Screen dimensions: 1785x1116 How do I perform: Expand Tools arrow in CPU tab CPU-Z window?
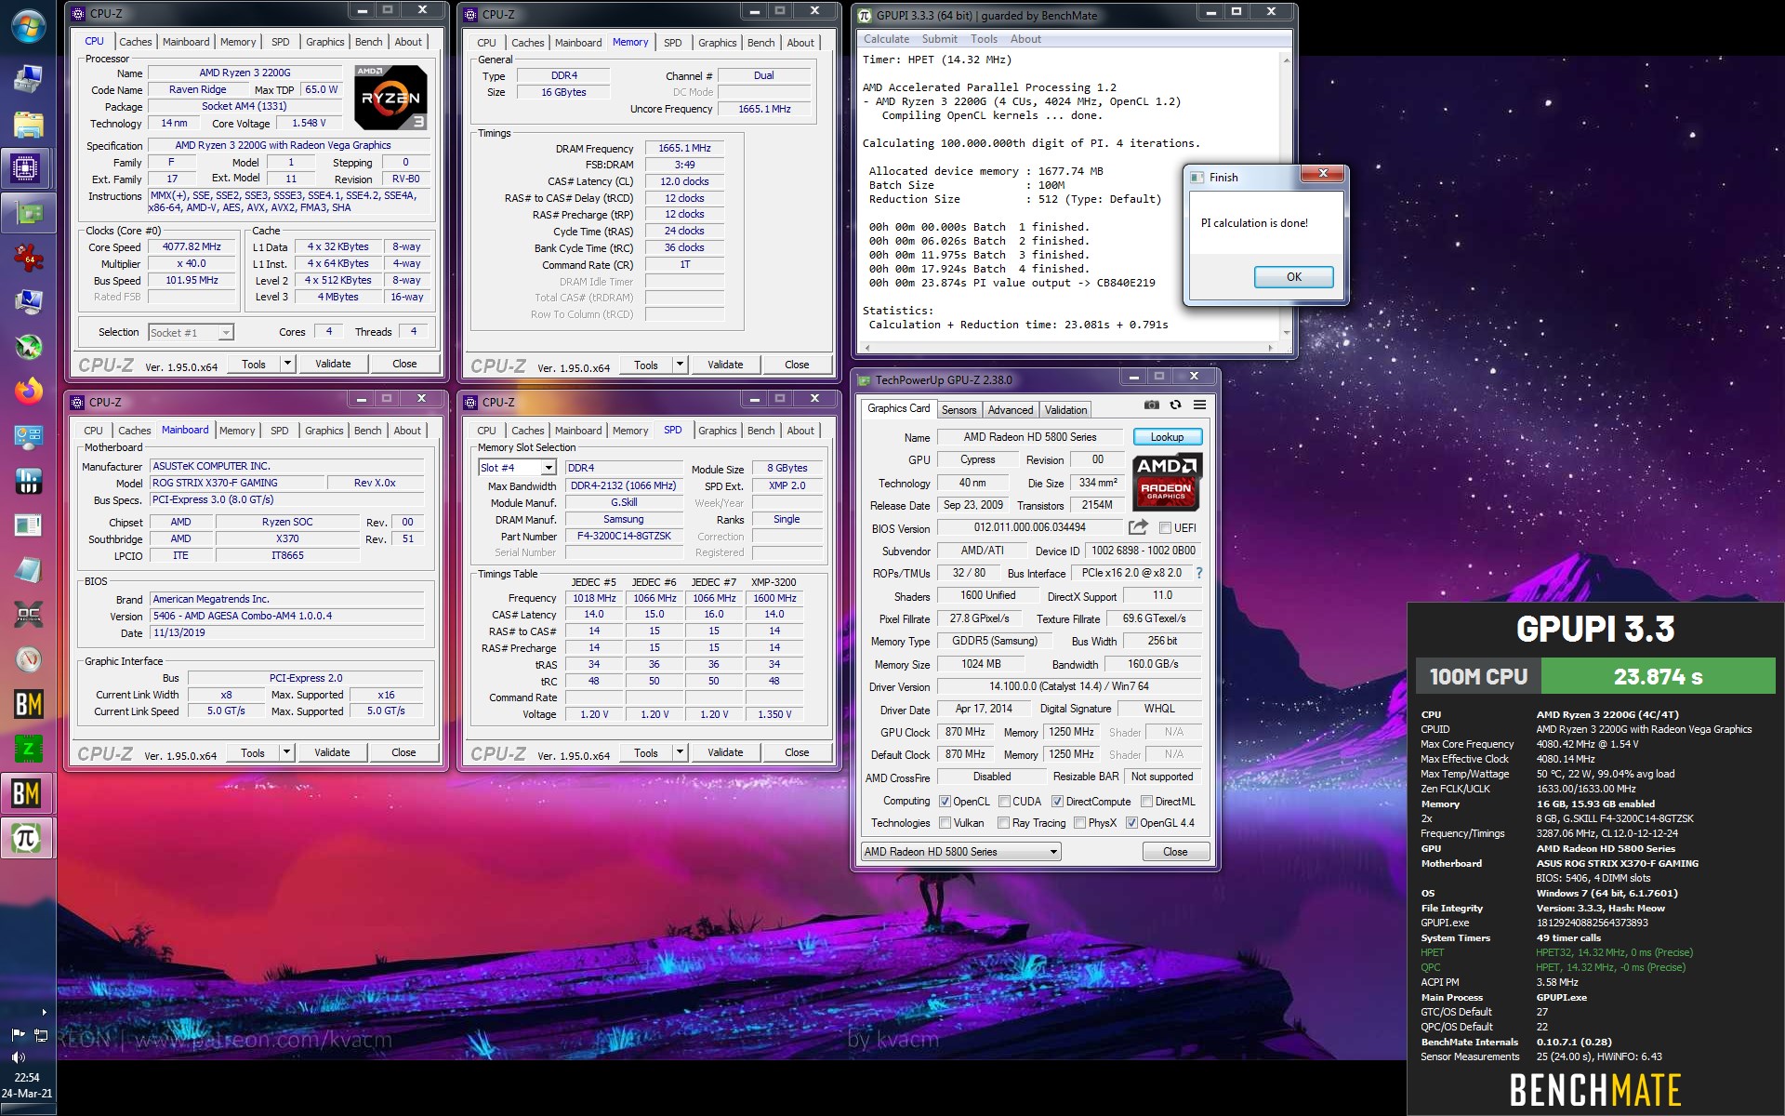click(287, 364)
